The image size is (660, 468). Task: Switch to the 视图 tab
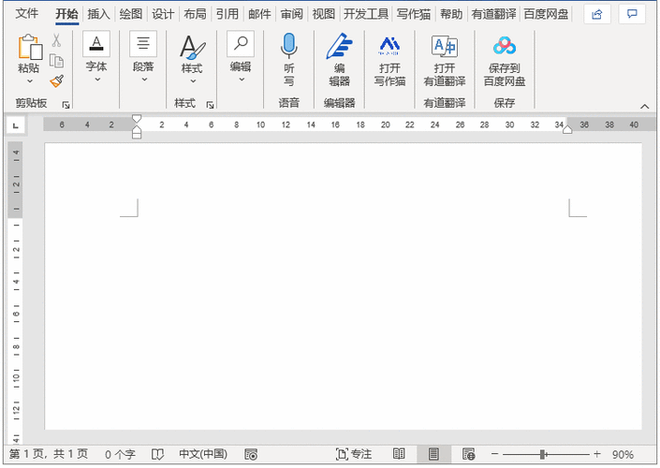tap(323, 14)
